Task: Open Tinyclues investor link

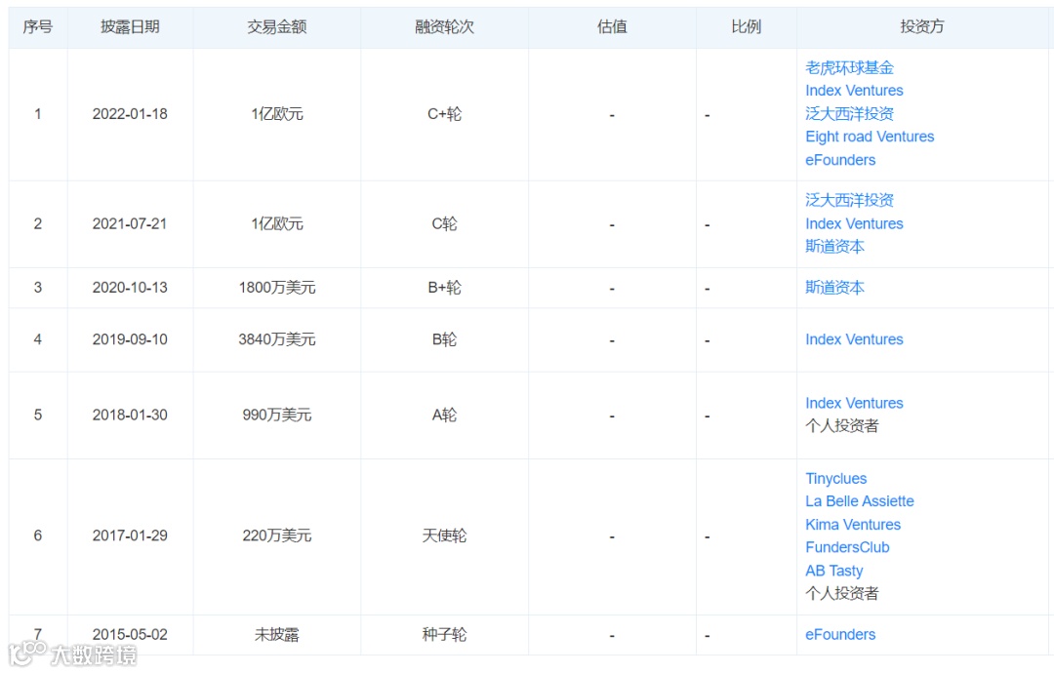Action: pos(835,479)
